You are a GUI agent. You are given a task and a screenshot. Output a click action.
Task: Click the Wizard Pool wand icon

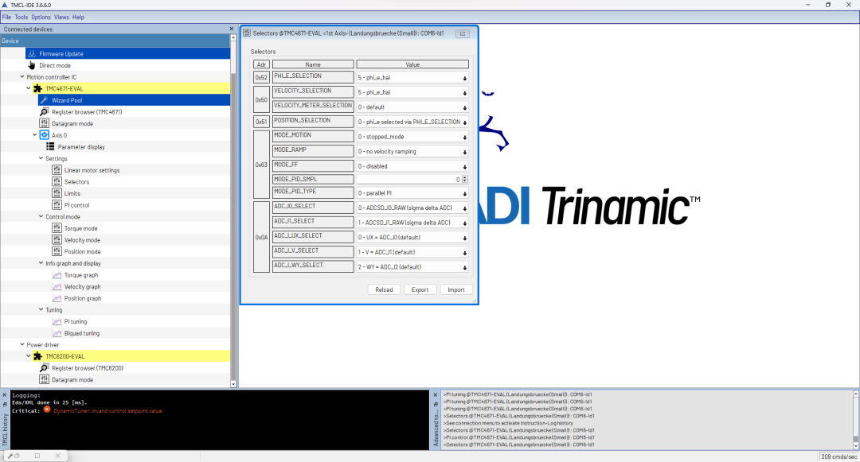(x=45, y=100)
